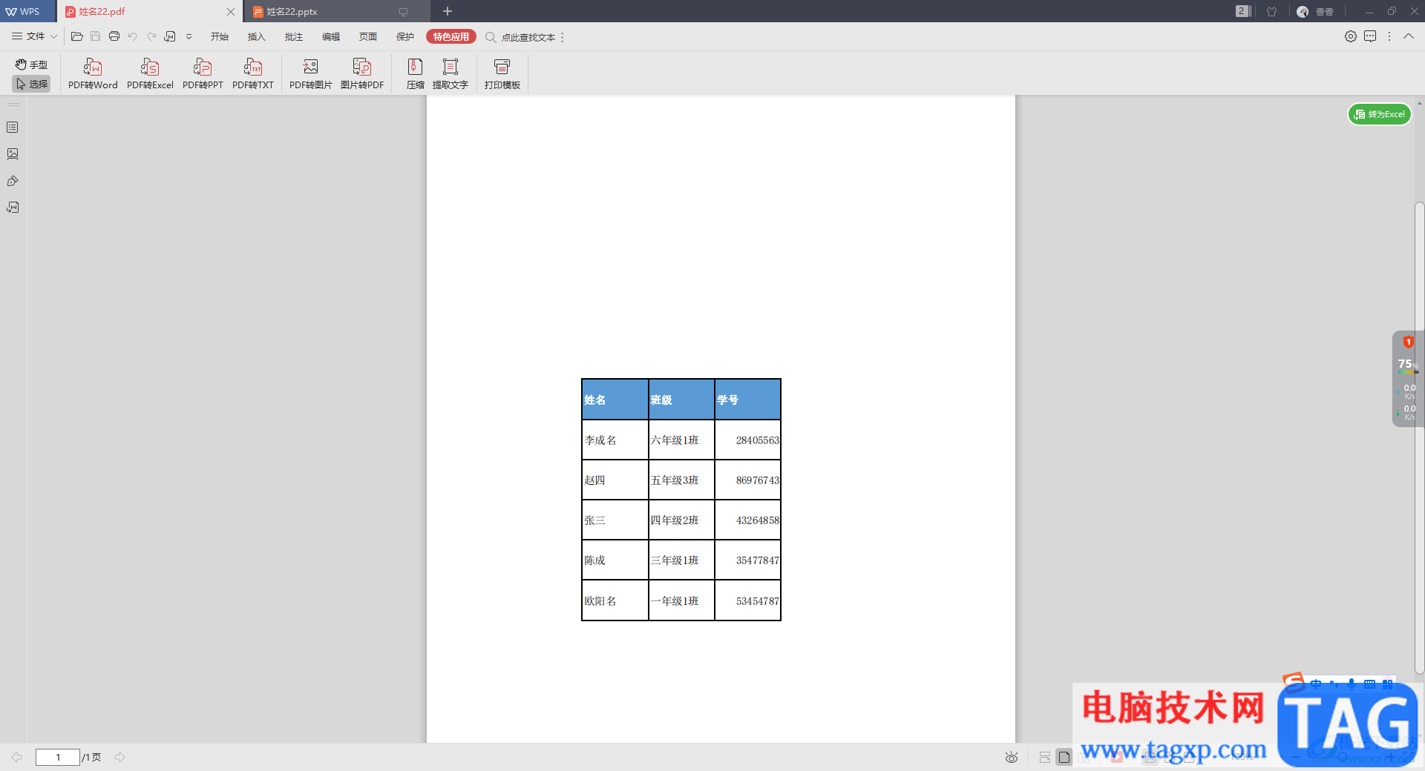Open the 插入 tab
The height and width of the screenshot is (771, 1425).
tap(256, 37)
